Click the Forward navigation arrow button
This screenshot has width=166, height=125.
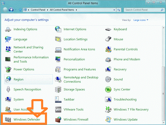11,10
